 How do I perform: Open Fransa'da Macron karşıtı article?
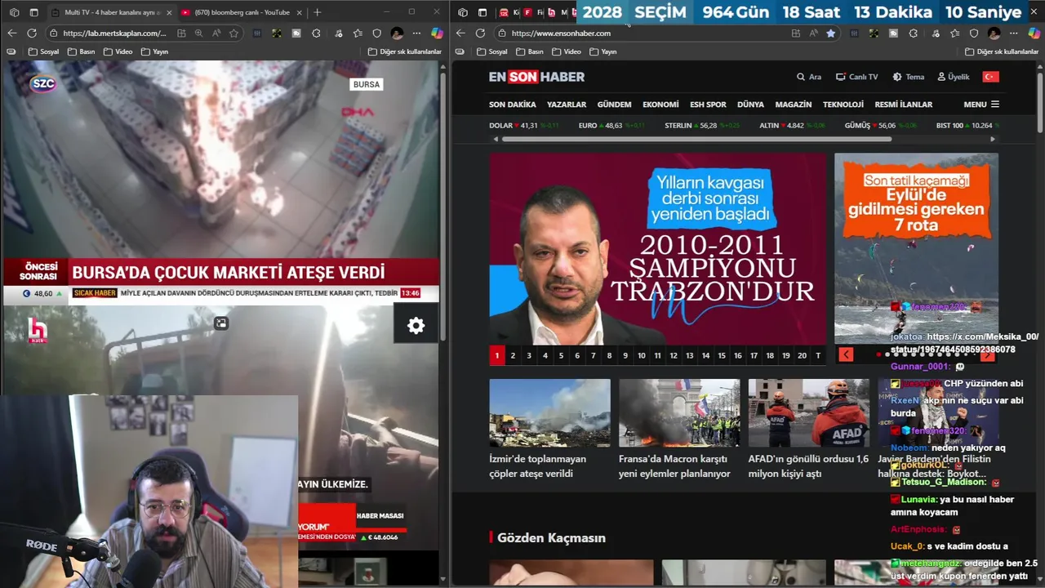coord(679,430)
